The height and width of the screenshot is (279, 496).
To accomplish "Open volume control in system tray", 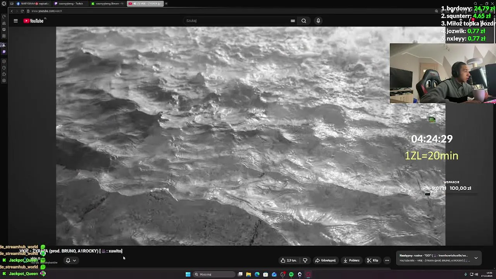I will click(x=476, y=274).
